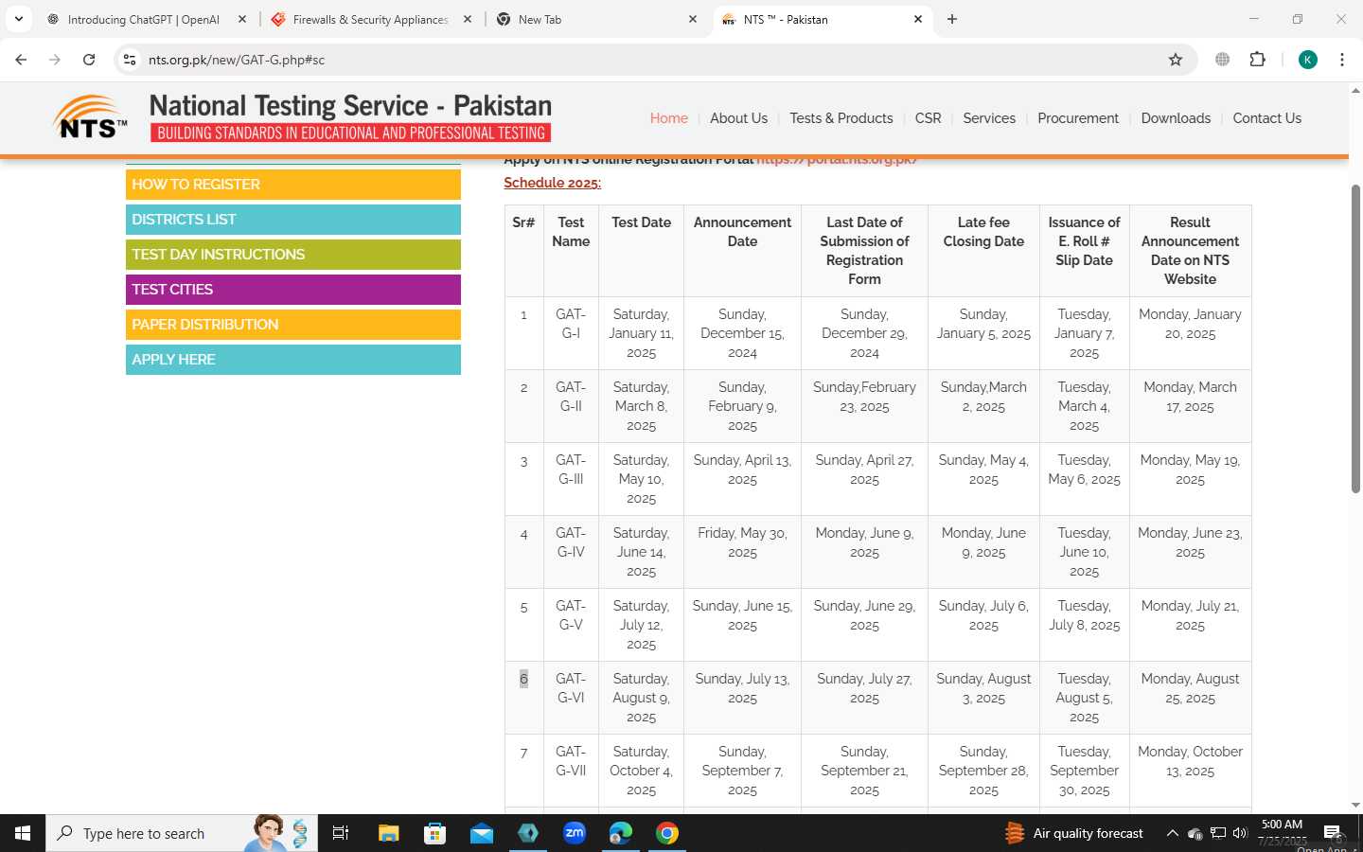The height and width of the screenshot is (852, 1363).
Task: Open volume control speaker icon
Action: 1240,833
